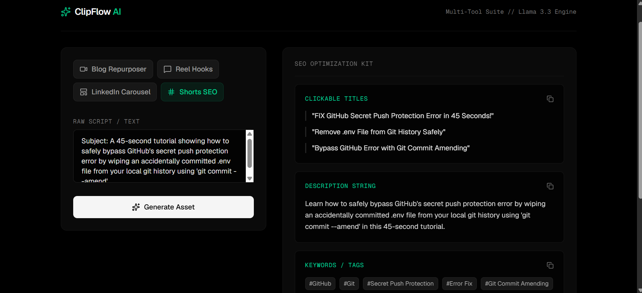
Task: Click the page vertical scrollbar thumb
Action: pos(640,110)
